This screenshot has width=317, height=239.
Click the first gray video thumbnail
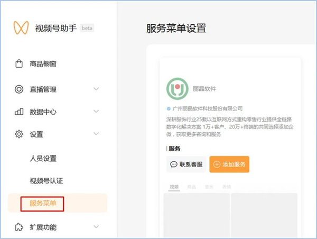(197, 215)
